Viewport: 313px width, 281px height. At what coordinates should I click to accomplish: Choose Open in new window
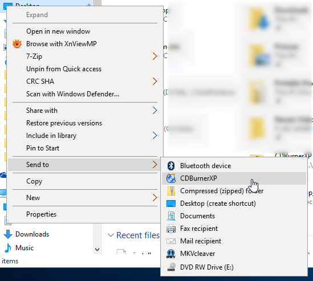85,31
